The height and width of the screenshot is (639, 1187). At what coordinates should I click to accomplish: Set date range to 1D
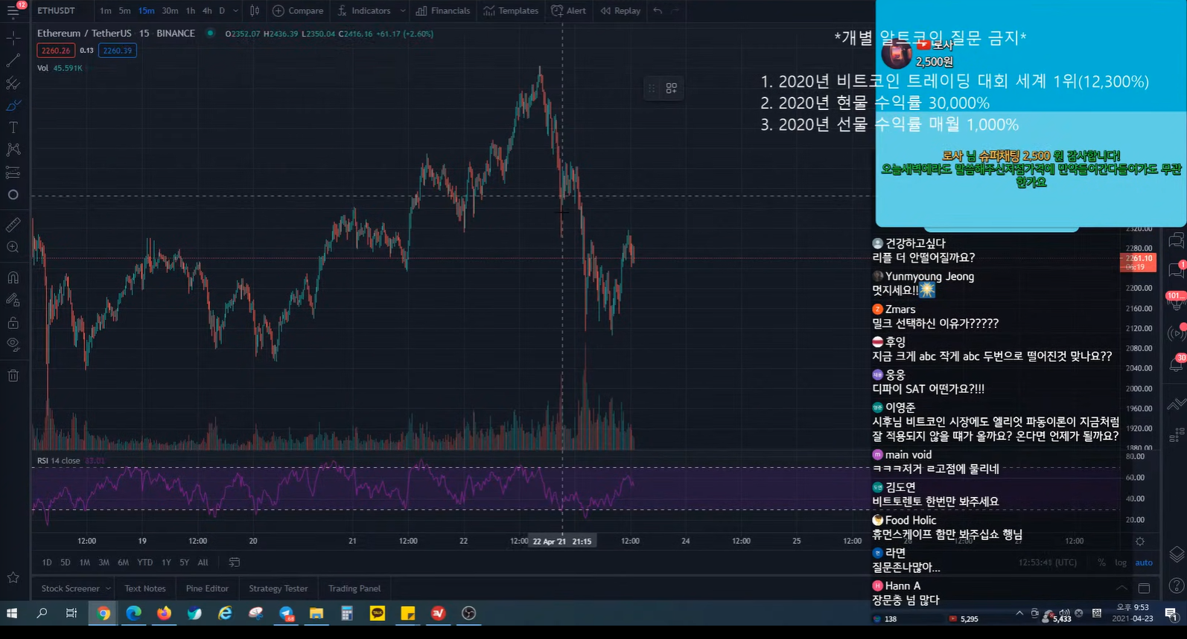coord(47,562)
